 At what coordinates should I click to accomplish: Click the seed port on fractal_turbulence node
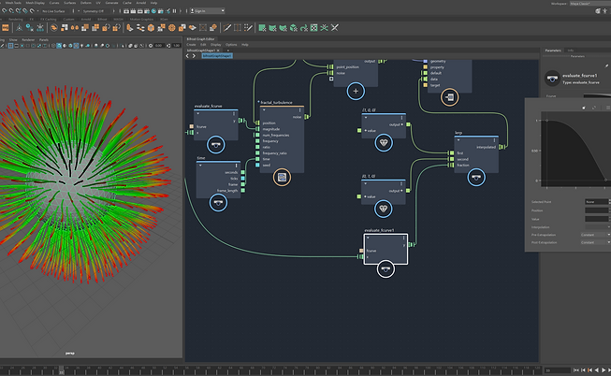(x=257, y=166)
